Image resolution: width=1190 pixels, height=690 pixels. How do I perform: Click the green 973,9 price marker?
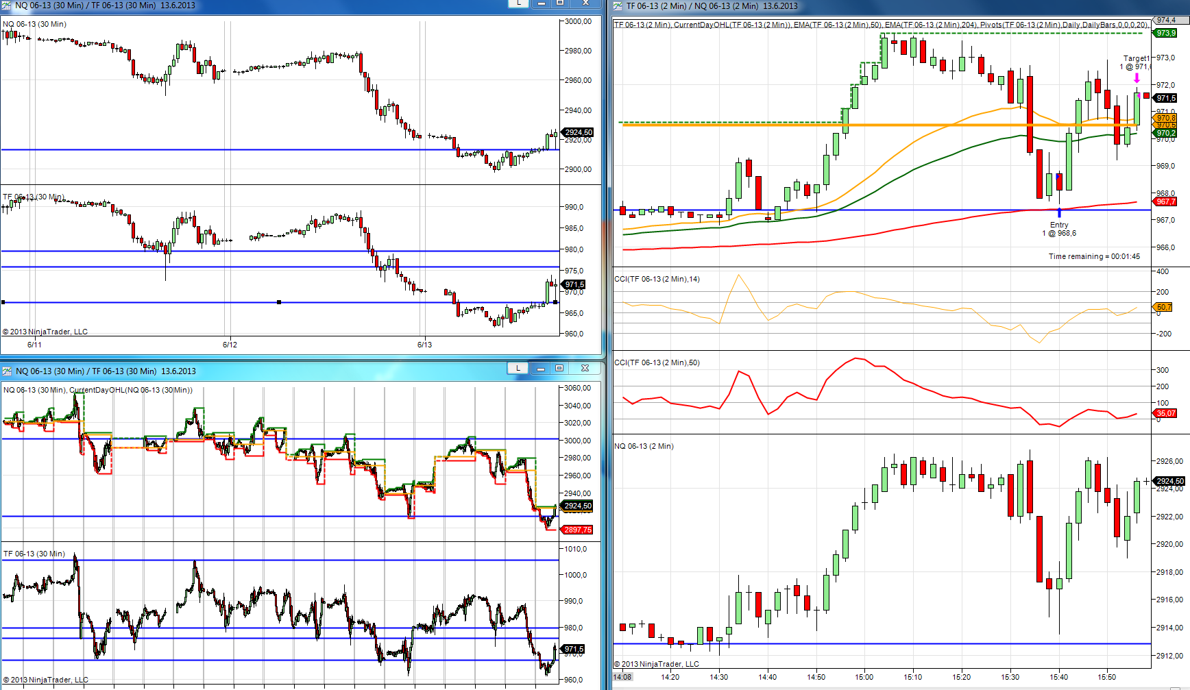(x=1165, y=33)
